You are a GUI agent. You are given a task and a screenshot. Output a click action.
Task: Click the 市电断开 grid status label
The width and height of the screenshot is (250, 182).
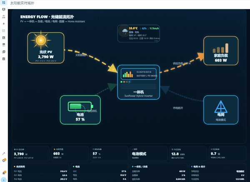click(178, 108)
